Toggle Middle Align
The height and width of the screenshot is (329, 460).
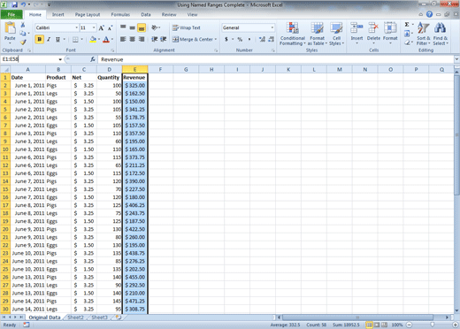click(x=133, y=27)
